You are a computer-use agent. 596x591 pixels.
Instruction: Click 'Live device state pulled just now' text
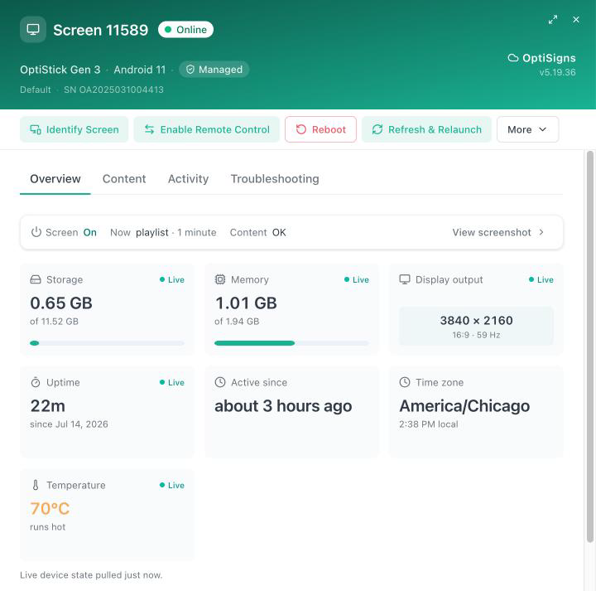[91, 575]
